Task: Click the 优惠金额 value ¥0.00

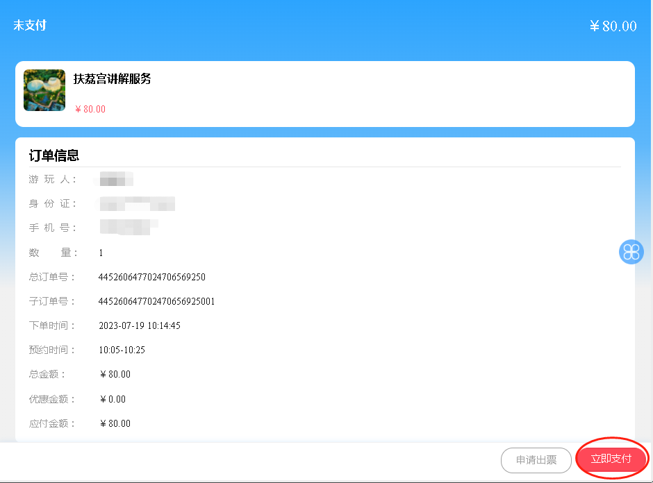Action: click(113, 400)
